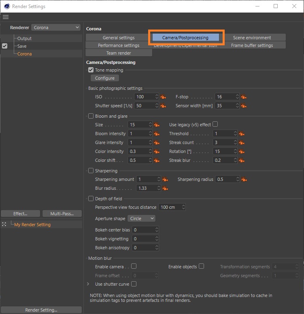Click the target icon beside My Render Setting
This screenshot has width=304, height=314.
(x=4, y=224)
